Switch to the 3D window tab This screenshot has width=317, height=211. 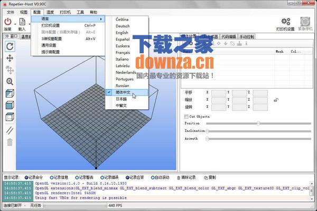pyautogui.click(x=11, y=36)
